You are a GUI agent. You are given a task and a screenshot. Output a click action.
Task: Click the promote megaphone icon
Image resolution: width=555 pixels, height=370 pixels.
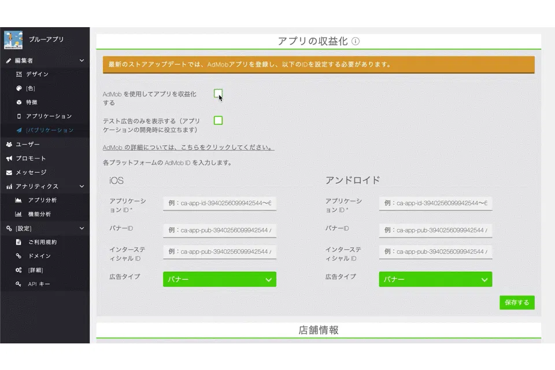pyautogui.click(x=9, y=158)
